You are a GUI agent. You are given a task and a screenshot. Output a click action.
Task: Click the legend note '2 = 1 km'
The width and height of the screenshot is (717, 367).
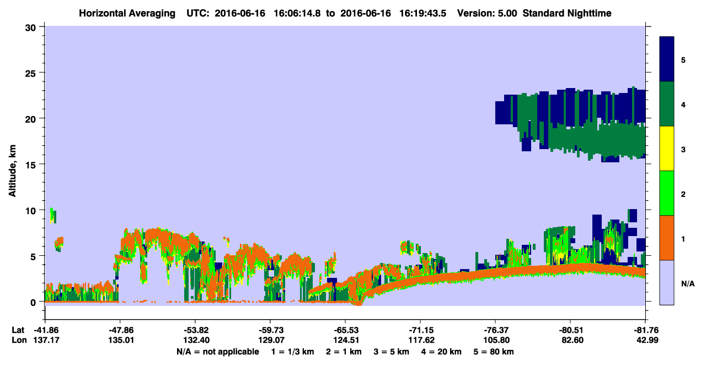[x=344, y=351]
